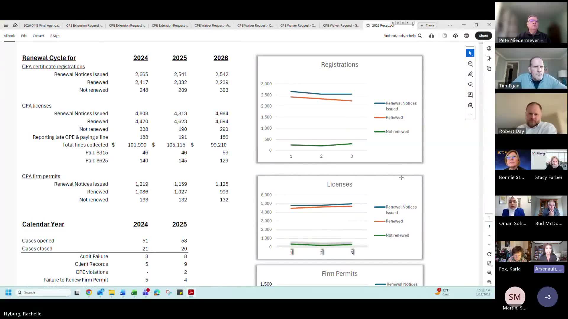
Task: Click the Share button
Action: (483, 36)
